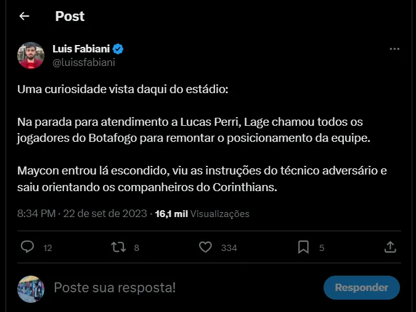Bookmark this post
416x312 pixels.
[303, 247]
